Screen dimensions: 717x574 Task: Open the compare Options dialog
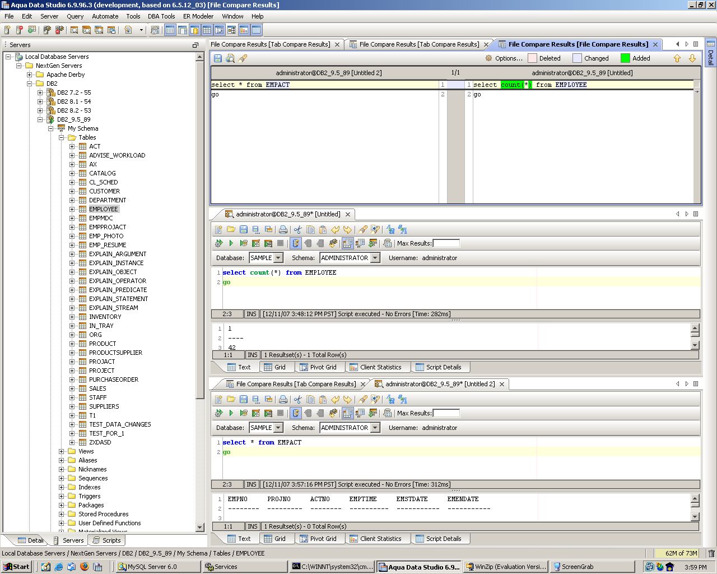[504, 58]
